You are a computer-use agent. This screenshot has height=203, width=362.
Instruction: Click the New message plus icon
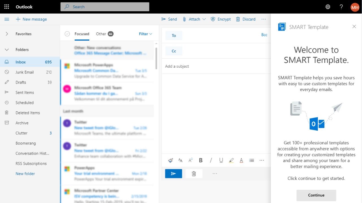point(18,19)
